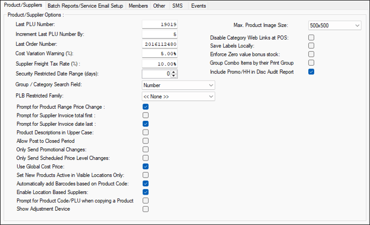Check Only Send Promotional Changes
This screenshot has width=370, height=225.
[146, 149]
